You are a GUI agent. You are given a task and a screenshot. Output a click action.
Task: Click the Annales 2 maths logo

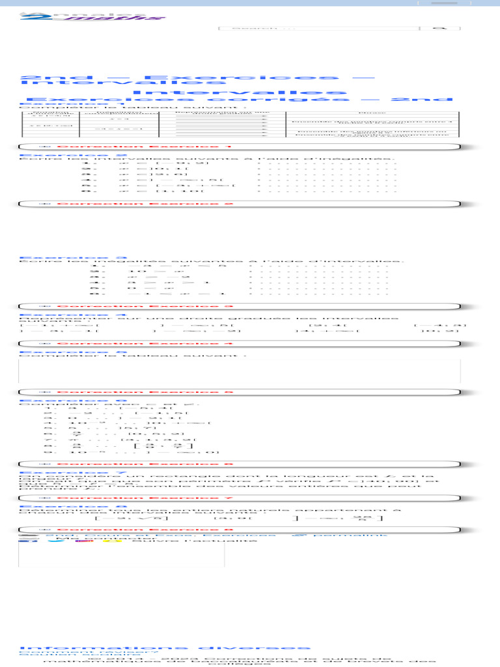click(92, 16)
